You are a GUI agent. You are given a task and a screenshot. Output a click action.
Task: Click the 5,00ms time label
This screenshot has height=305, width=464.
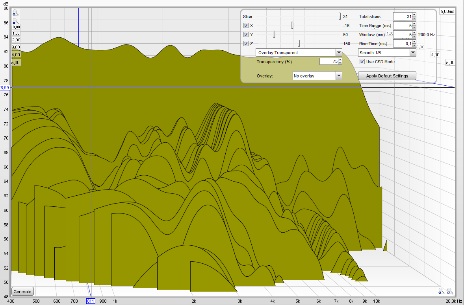[447, 11]
